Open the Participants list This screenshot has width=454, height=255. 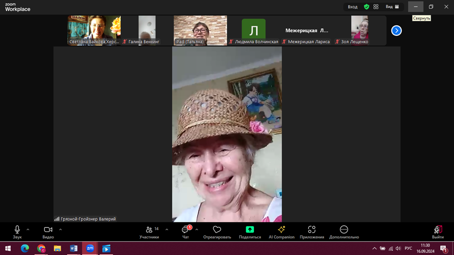point(150,230)
